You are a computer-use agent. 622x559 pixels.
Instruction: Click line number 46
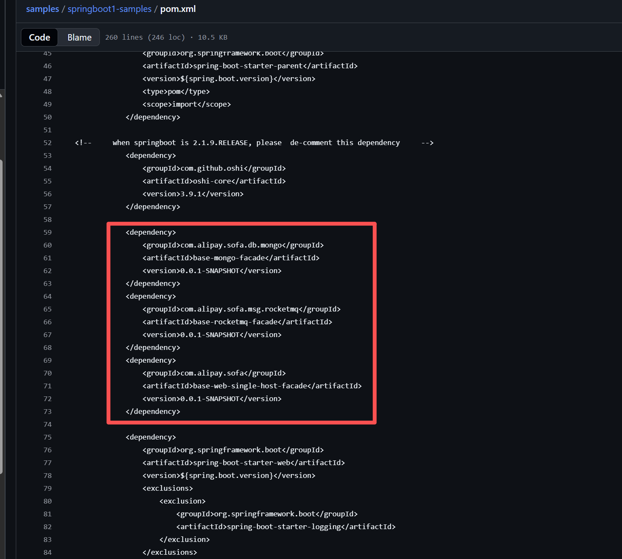click(x=47, y=66)
